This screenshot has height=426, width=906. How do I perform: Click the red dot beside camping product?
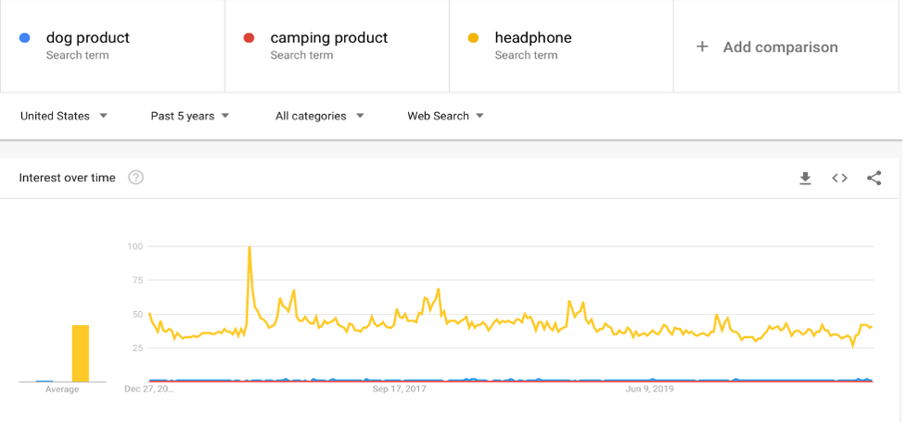coord(249,38)
